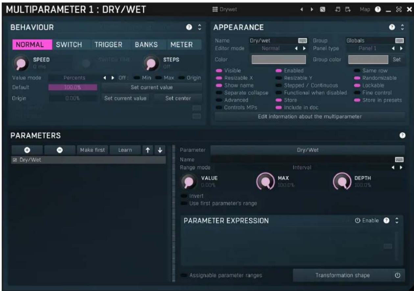Screen dimensions: 414x291
Task: Select next Range mode option
Action: point(401,167)
